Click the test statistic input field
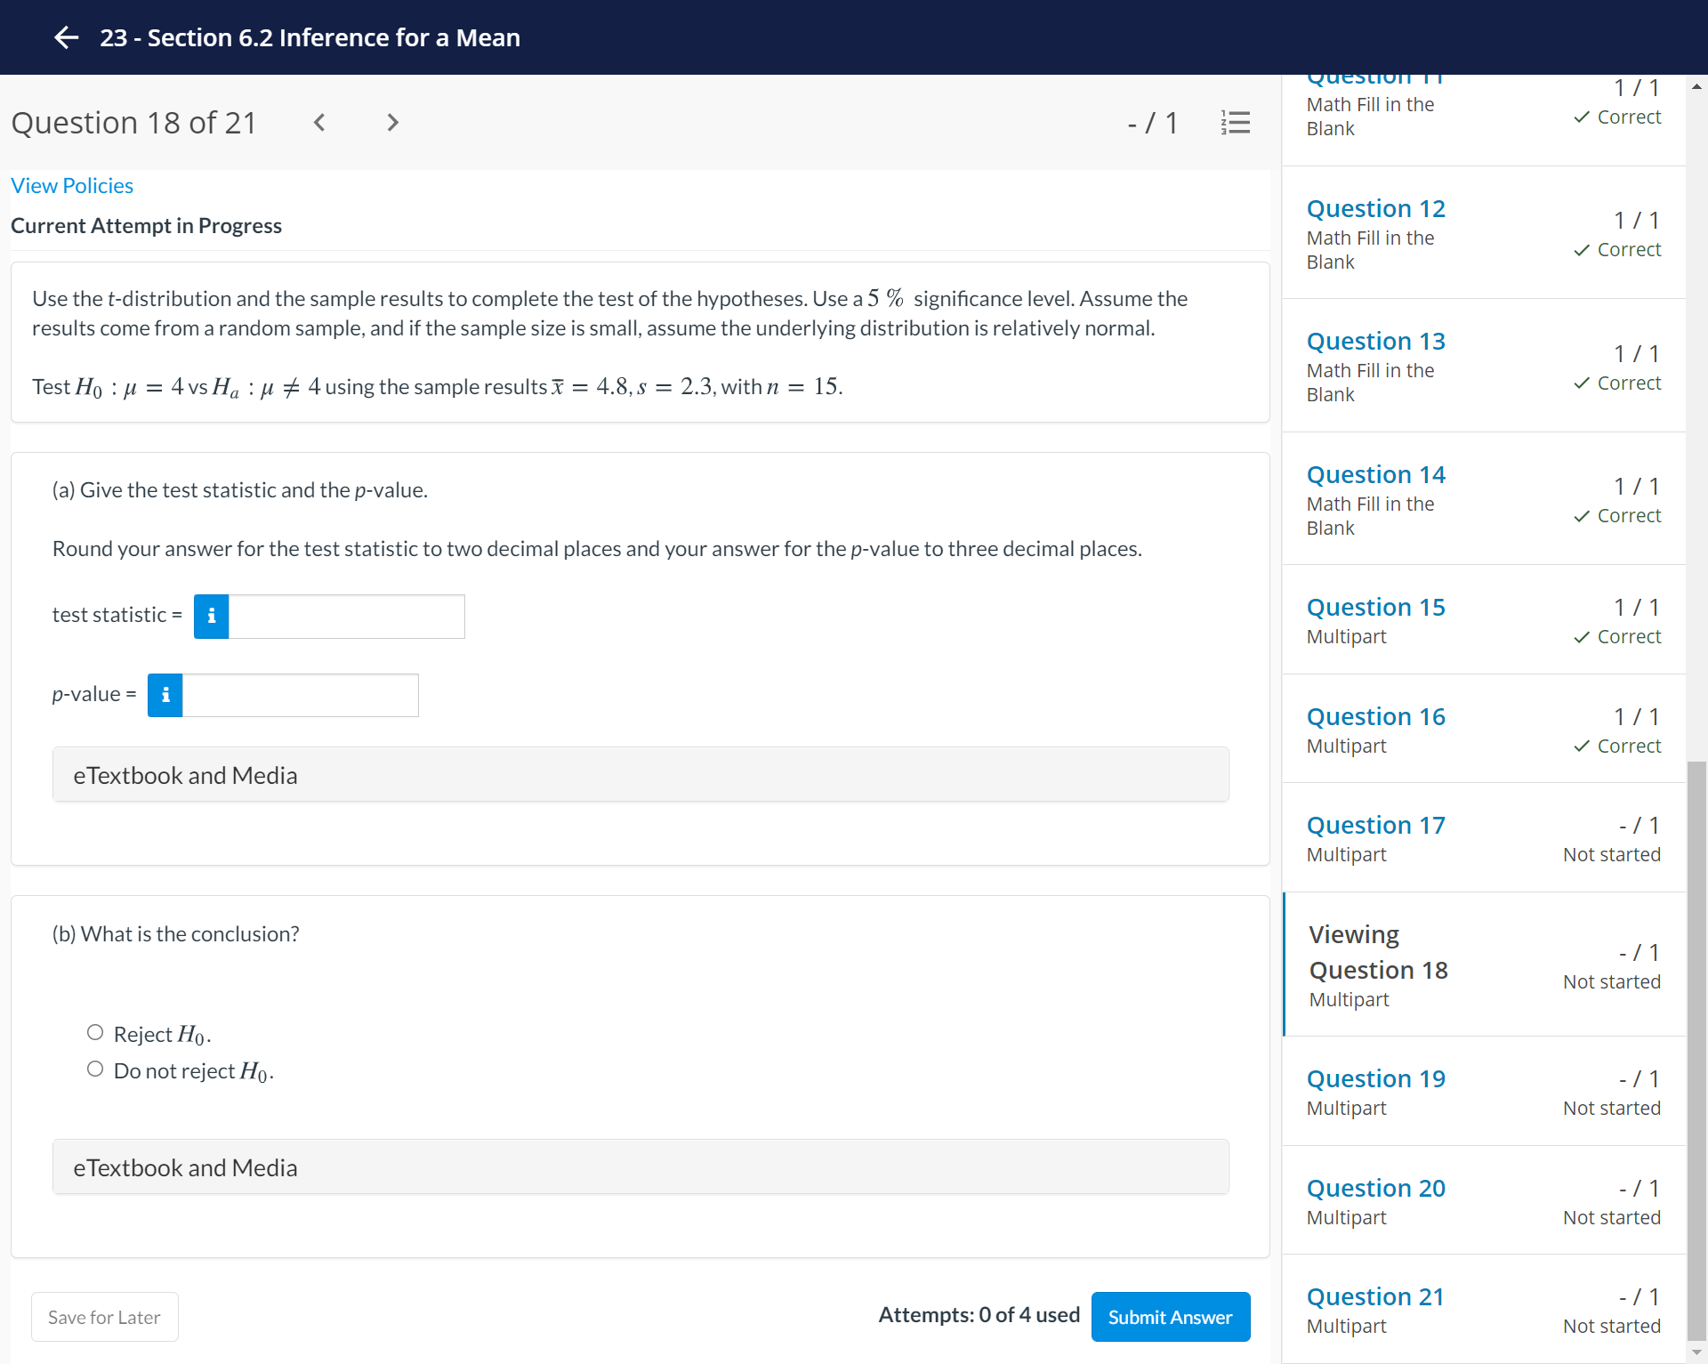This screenshot has height=1364, width=1708. pos(346,616)
